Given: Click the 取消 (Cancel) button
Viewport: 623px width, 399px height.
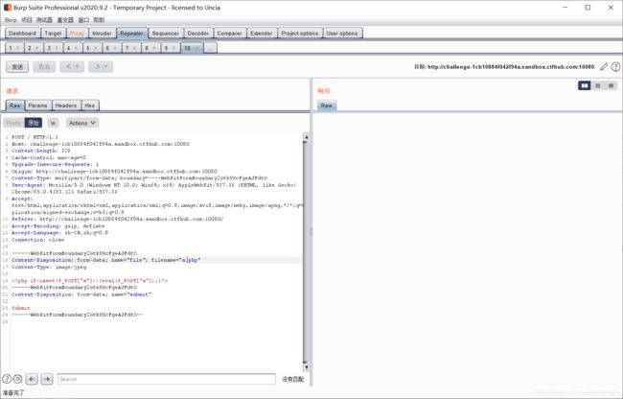Looking at the screenshot, I should [x=44, y=67].
